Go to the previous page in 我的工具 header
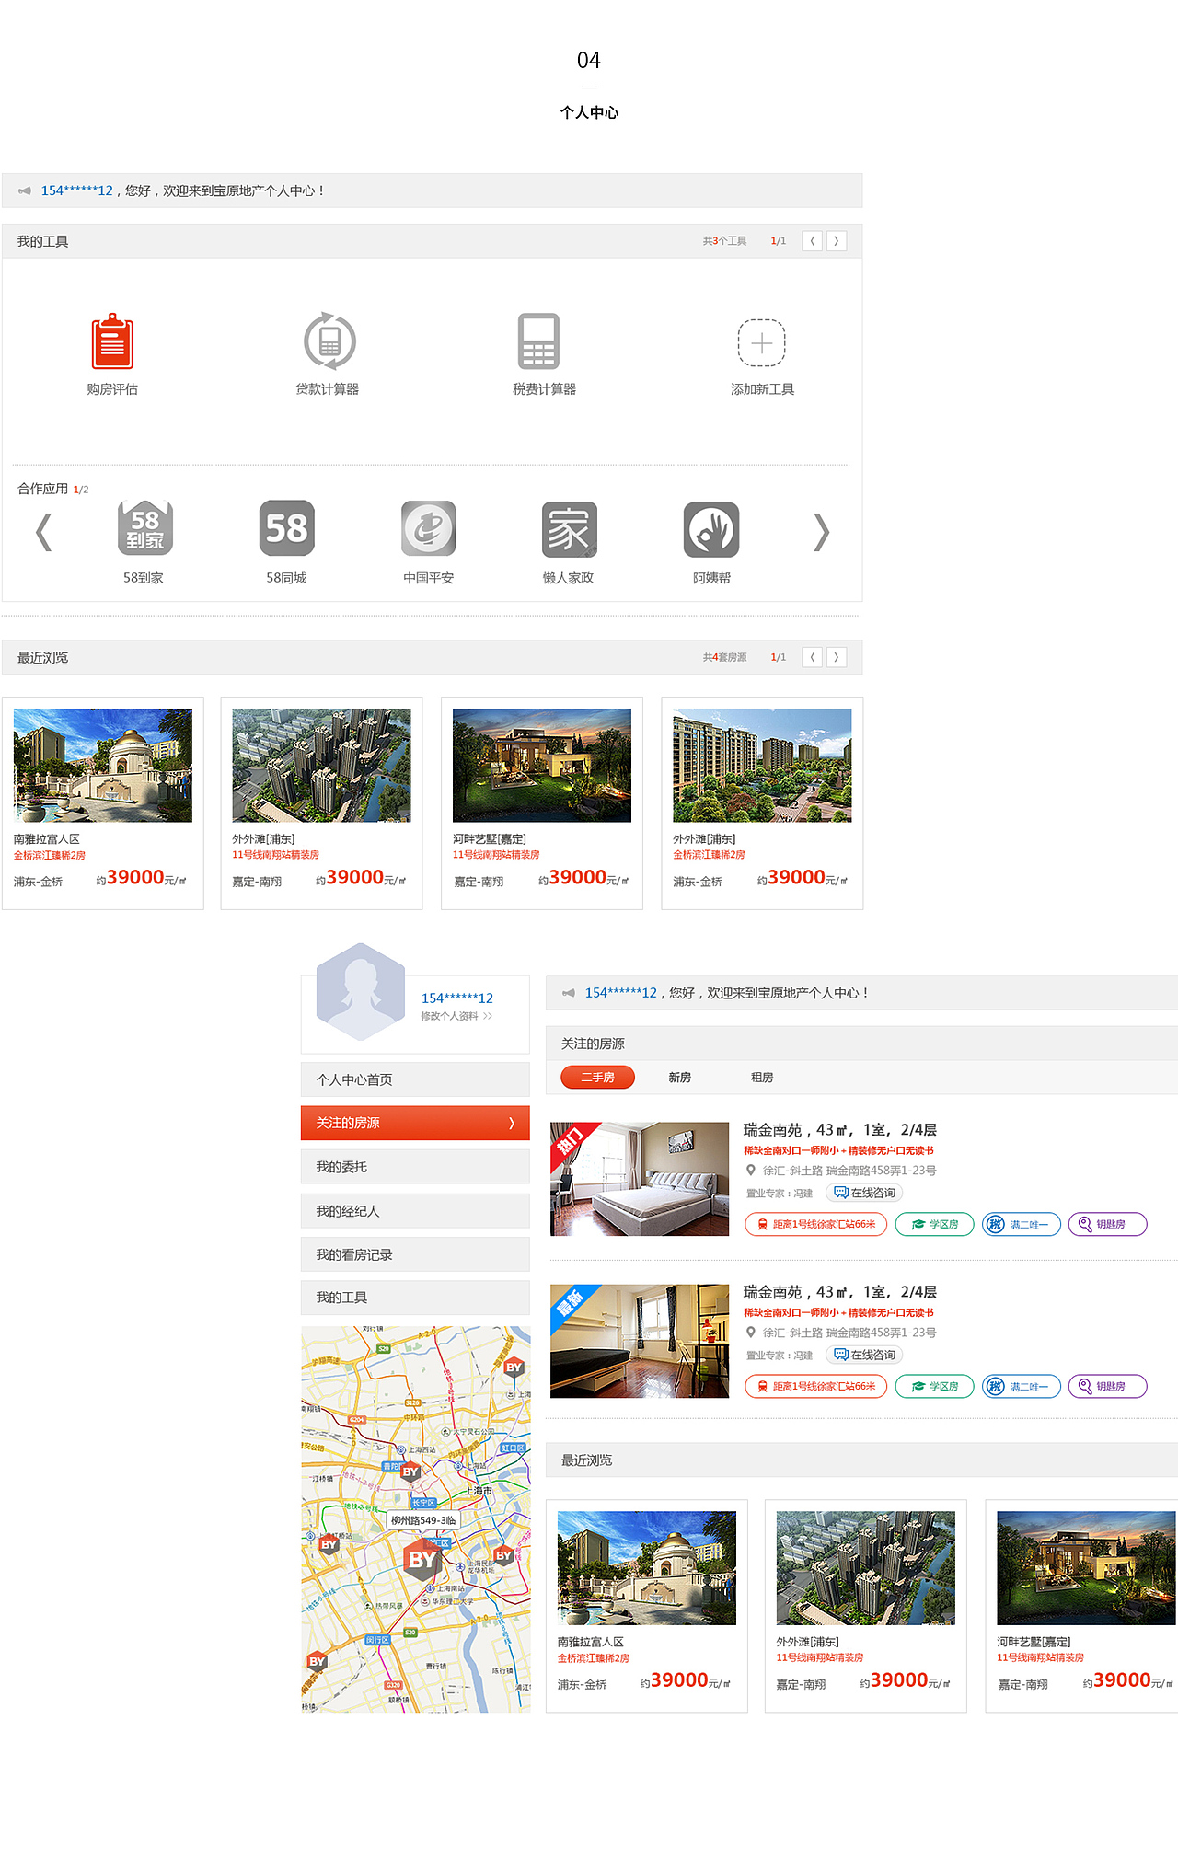The width and height of the screenshot is (1178, 1858). pyautogui.click(x=813, y=241)
